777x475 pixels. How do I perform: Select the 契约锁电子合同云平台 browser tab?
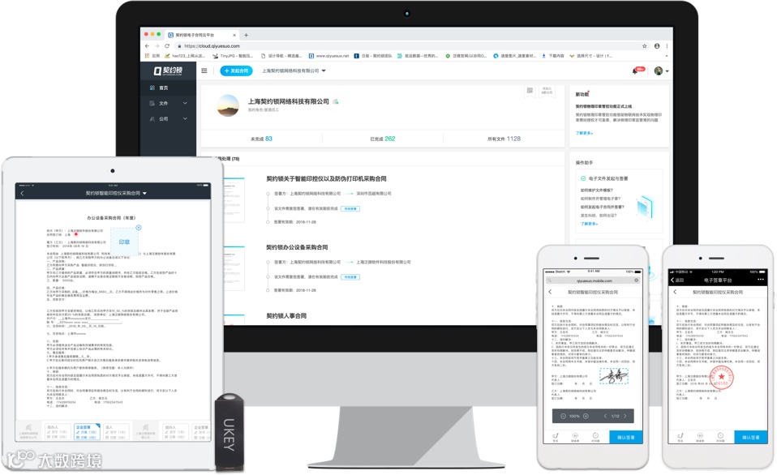pyautogui.click(x=202, y=35)
